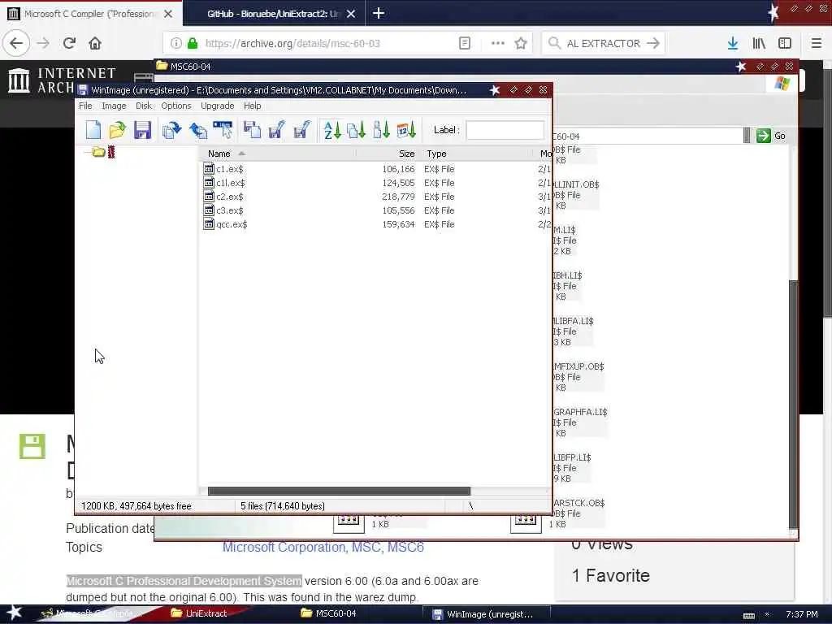Click the toolbar icon with cursor pointer
Image resolution: width=832 pixels, height=624 pixels.
pyautogui.click(x=223, y=130)
